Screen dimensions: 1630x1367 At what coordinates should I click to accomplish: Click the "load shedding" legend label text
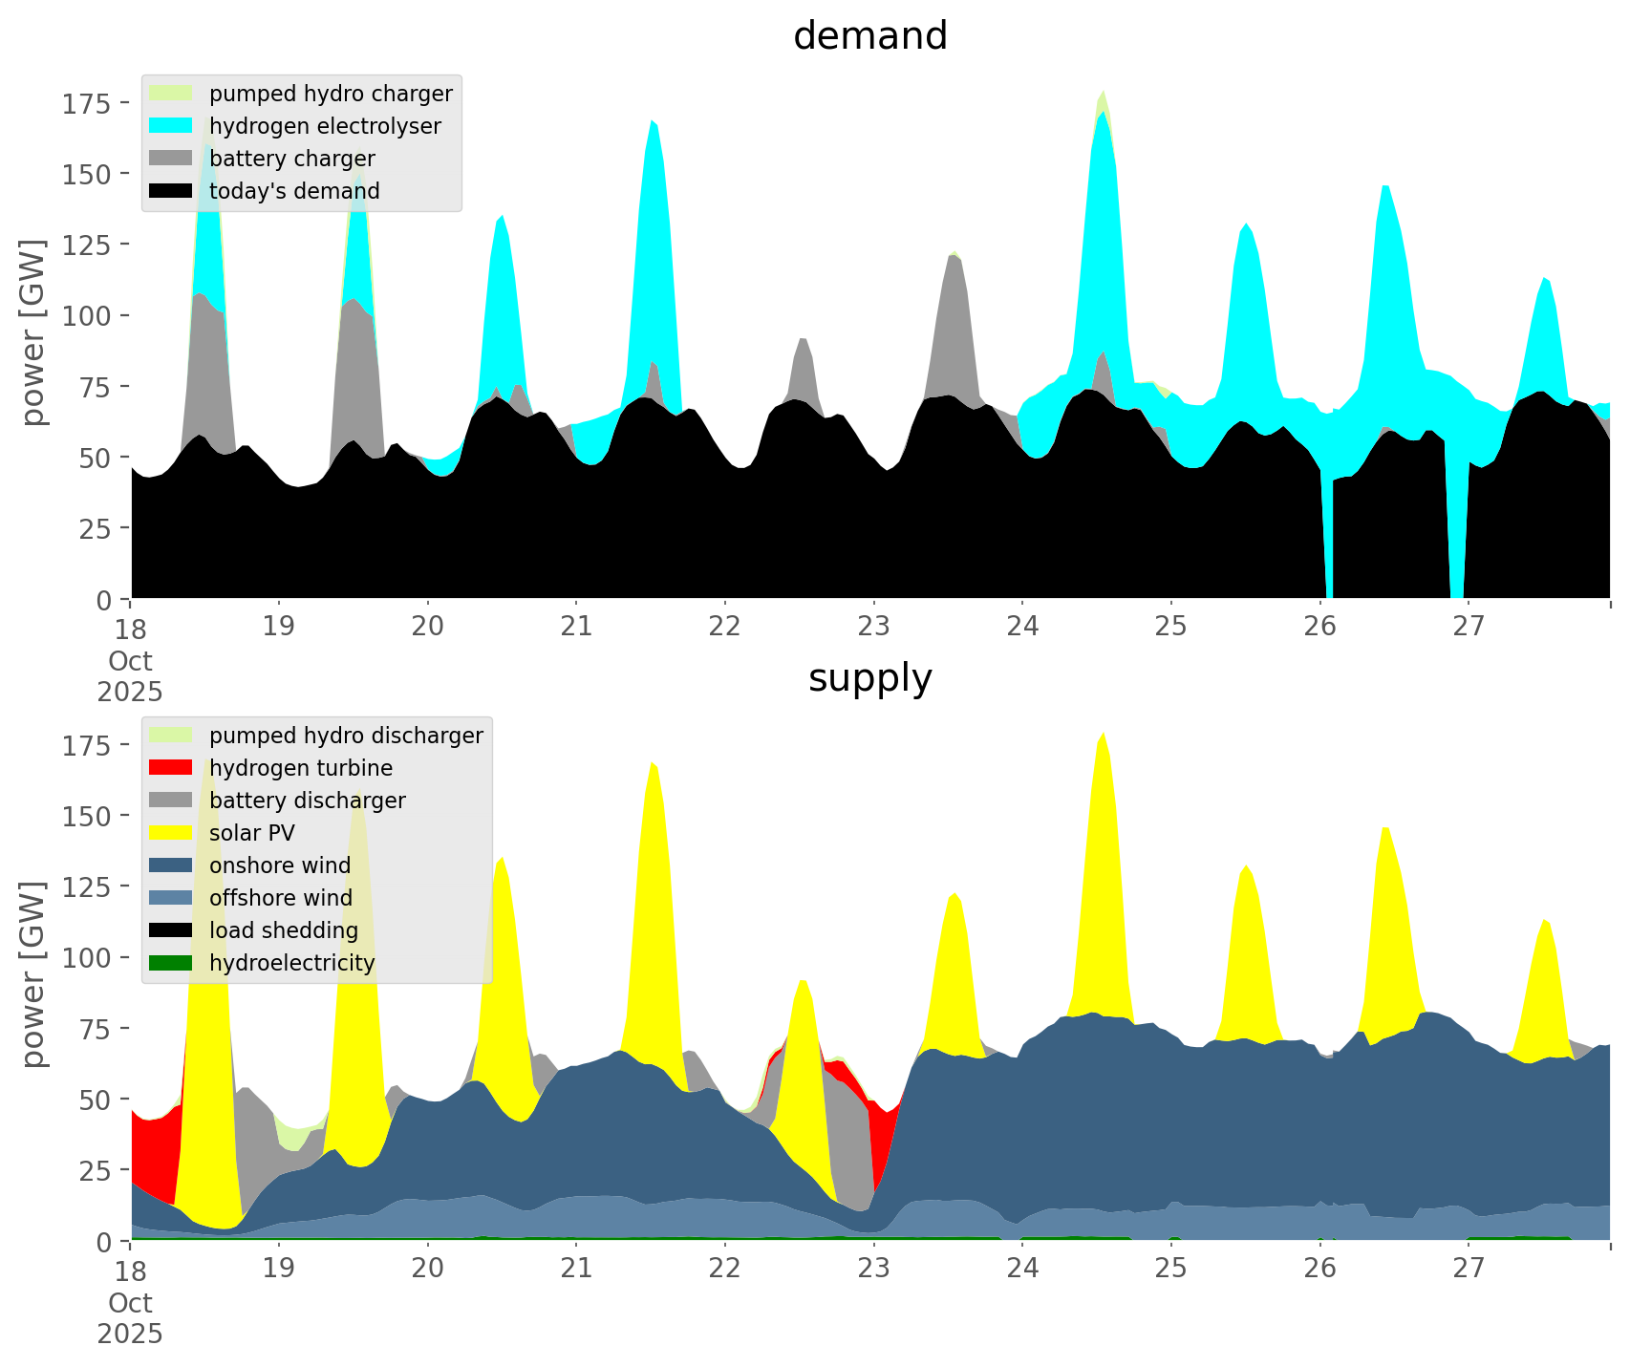[x=284, y=930]
